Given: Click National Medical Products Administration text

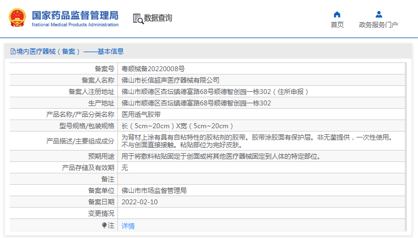Looking at the screenshot, I should click(75, 24).
